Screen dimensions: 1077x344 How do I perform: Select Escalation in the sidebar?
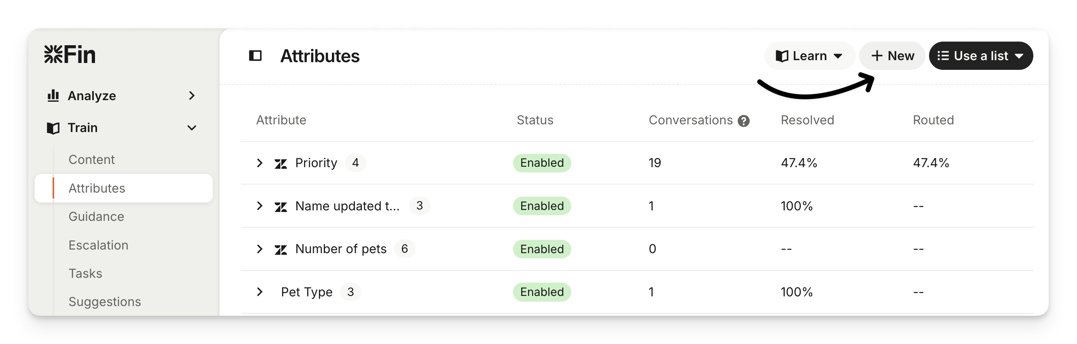tap(98, 245)
